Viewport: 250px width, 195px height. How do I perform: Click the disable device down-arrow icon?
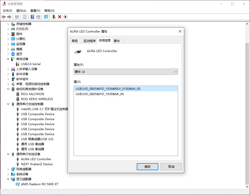(65, 17)
